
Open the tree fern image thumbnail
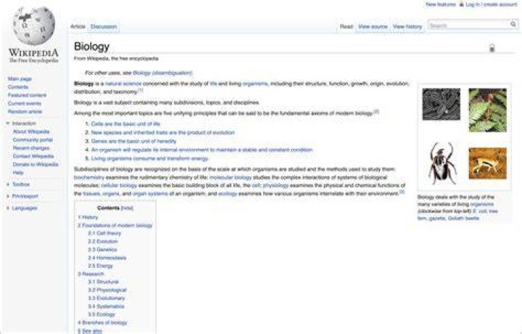[488, 110]
